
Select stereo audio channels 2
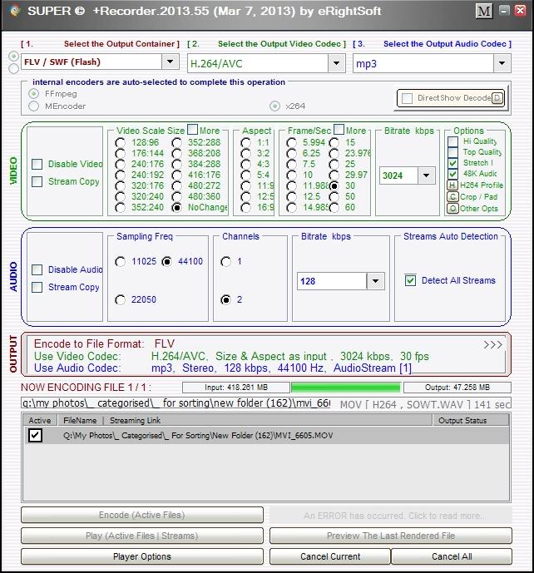point(226,299)
